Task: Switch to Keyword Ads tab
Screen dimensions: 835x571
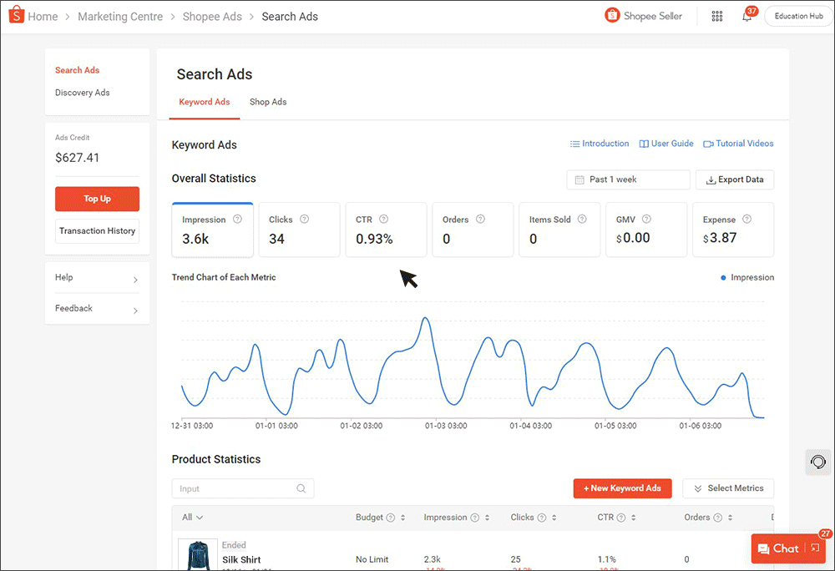Action: pos(205,102)
